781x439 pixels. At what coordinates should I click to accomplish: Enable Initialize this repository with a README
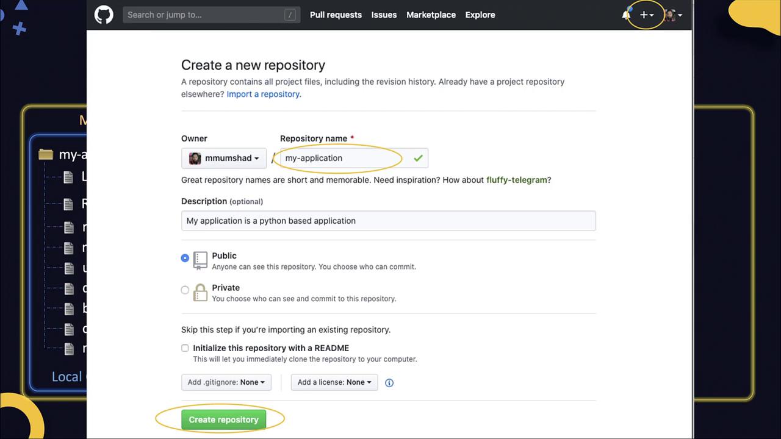point(185,348)
